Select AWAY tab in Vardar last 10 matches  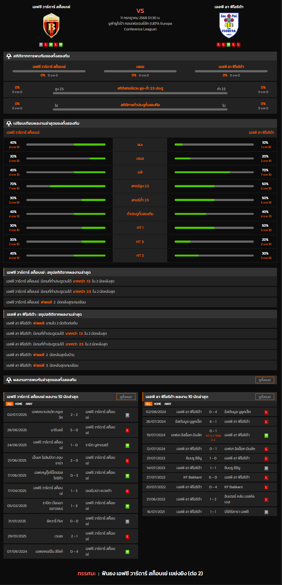tap(29, 404)
